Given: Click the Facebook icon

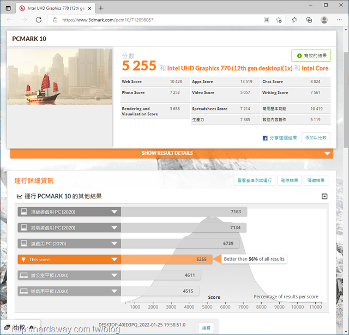Looking at the screenshot, I should point(265,138).
